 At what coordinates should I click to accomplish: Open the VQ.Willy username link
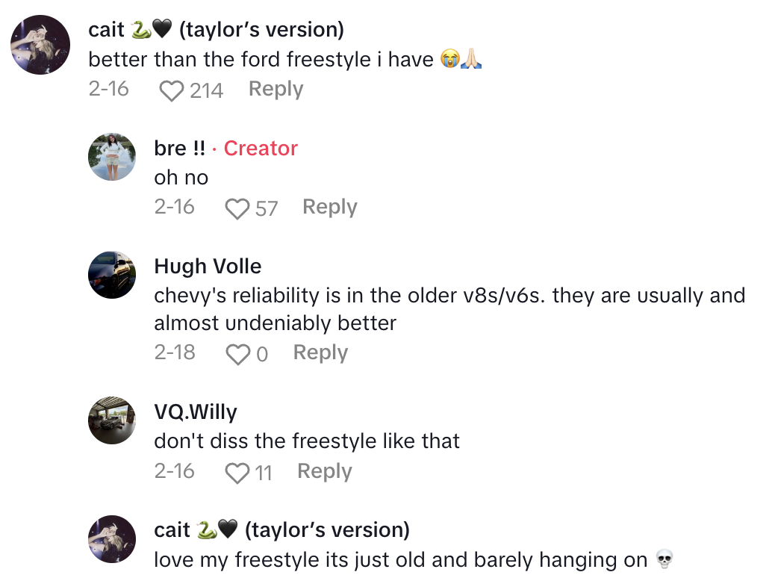[x=196, y=412]
